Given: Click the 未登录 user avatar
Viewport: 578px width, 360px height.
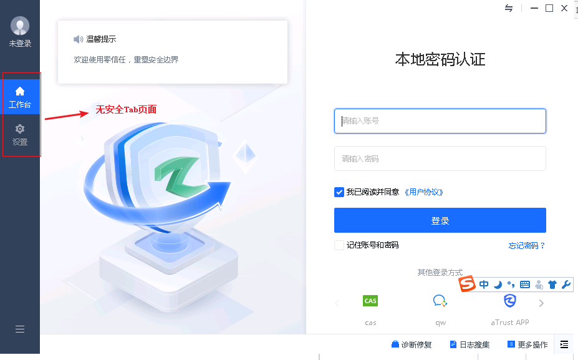Looking at the screenshot, I should [x=20, y=26].
